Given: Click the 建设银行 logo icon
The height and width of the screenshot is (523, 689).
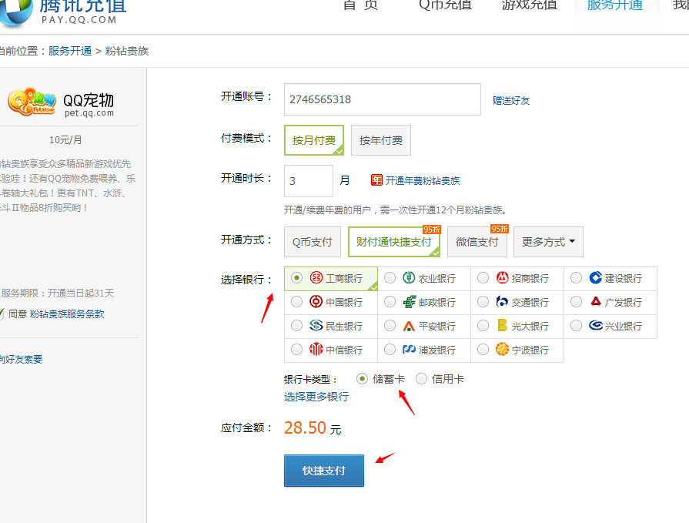Looking at the screenshot, I should click(x=595, y=278).
